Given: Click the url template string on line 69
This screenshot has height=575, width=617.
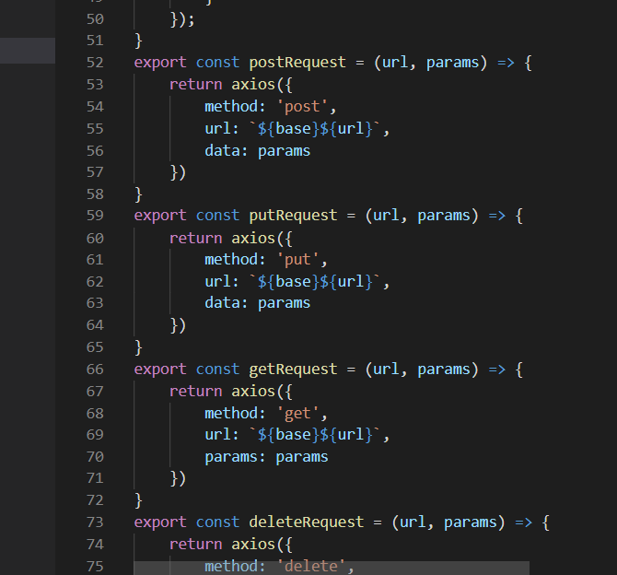Looking at the screenshot, I should [x=315, y=435].
